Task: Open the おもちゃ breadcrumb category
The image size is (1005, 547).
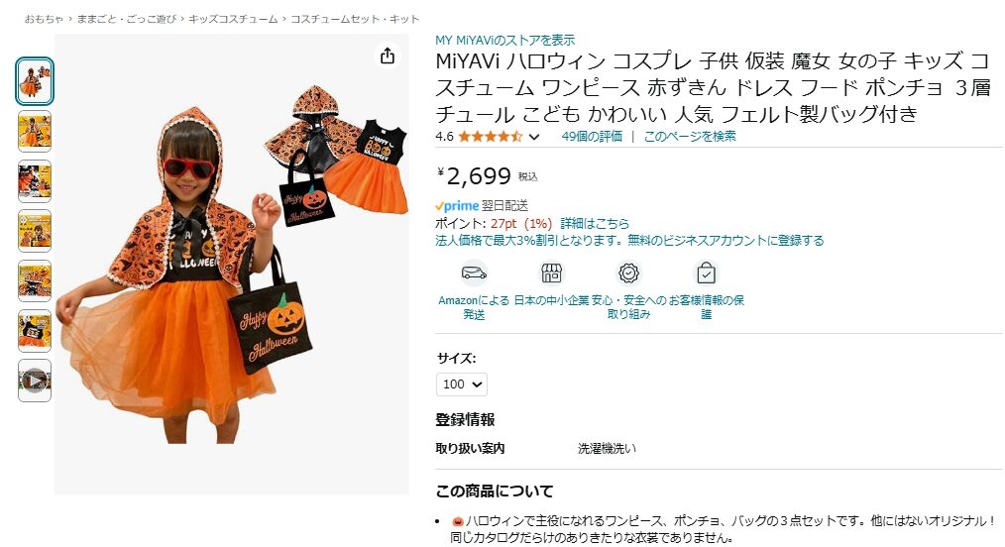Action: [44, 19]
